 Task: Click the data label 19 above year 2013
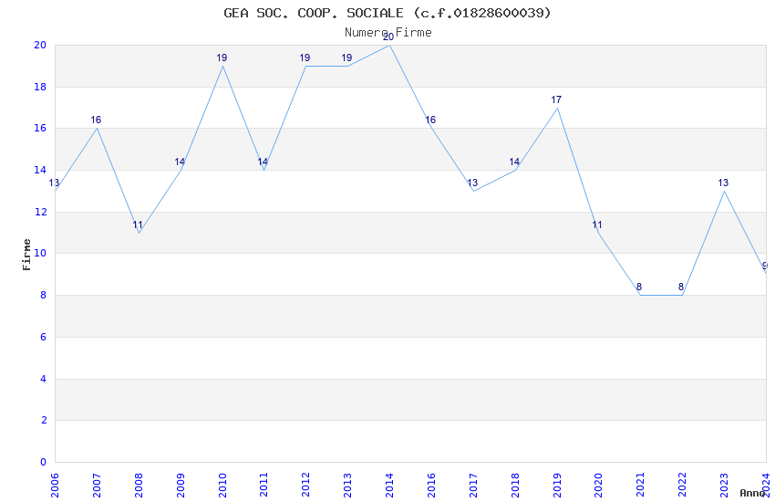tap(347, 58)
